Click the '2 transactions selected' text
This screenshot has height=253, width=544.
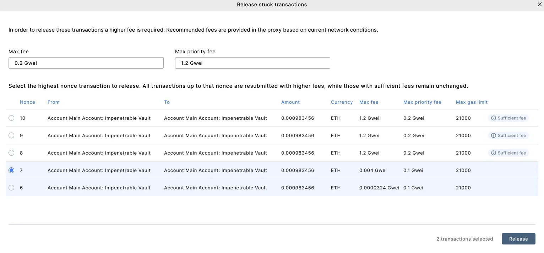point(465,239)
